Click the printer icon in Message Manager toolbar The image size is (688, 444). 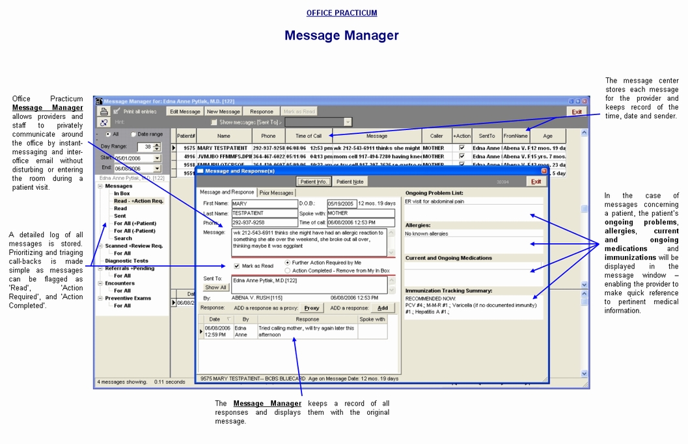[103, 111]
